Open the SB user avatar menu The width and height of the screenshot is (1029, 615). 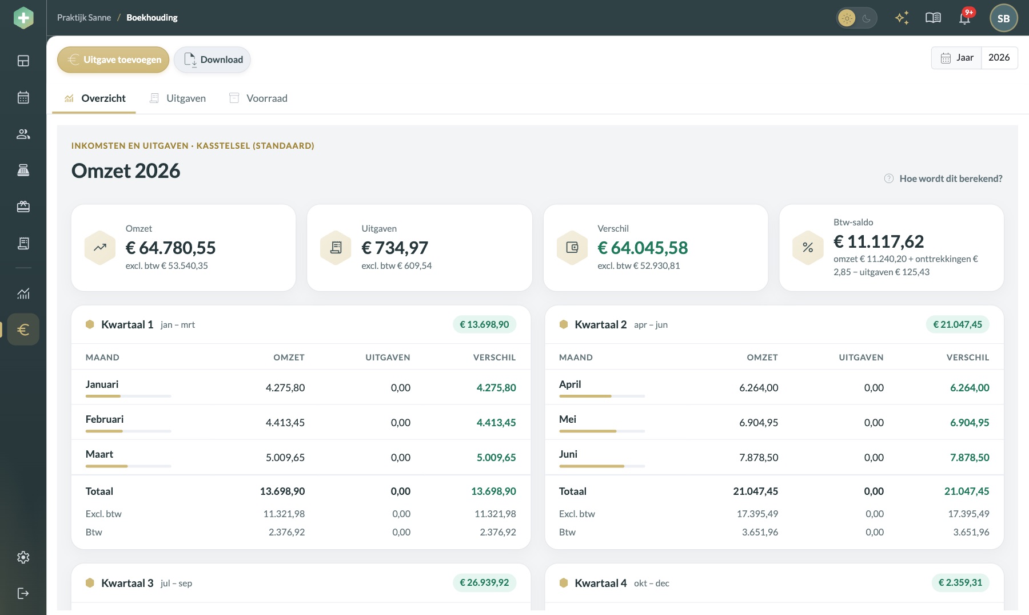[1003, 18]
